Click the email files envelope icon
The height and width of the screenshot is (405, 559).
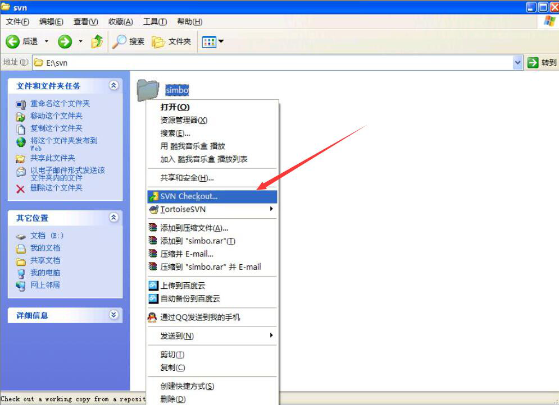[x=21, y=172]
